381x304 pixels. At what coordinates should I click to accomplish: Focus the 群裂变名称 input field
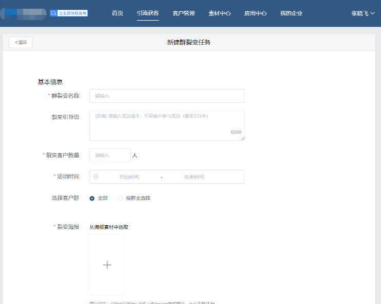click(167, 96)
